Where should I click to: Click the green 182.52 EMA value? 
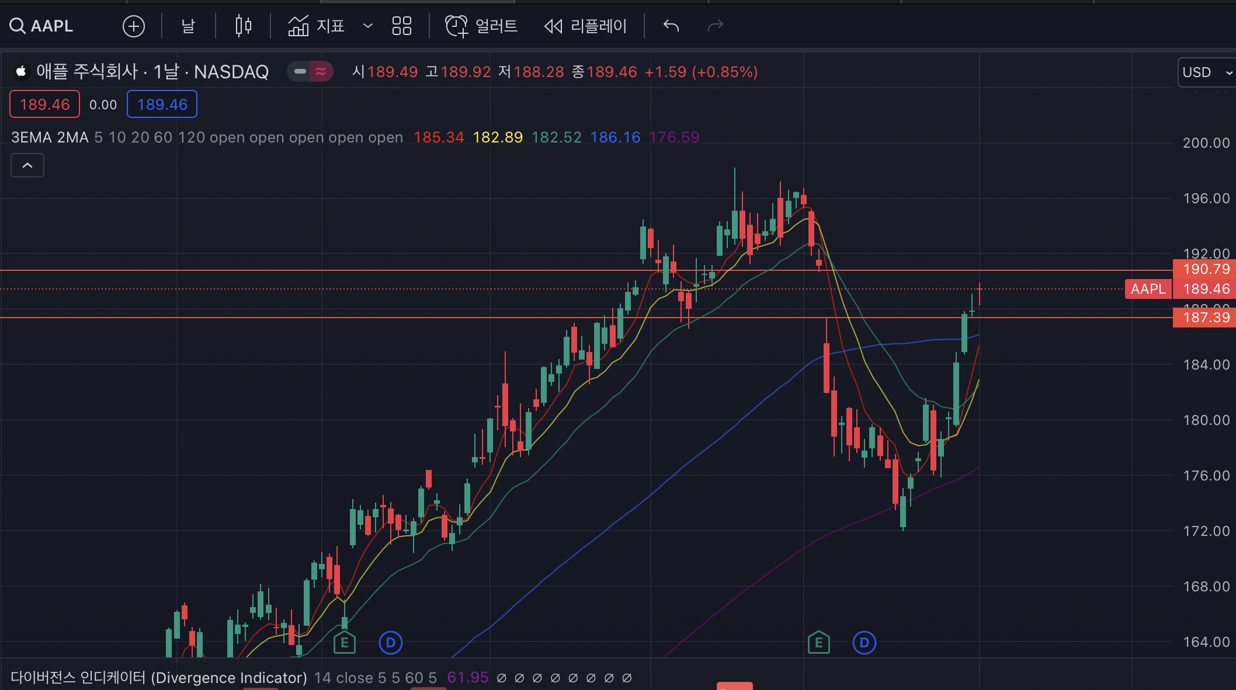(x=557, y=137)
